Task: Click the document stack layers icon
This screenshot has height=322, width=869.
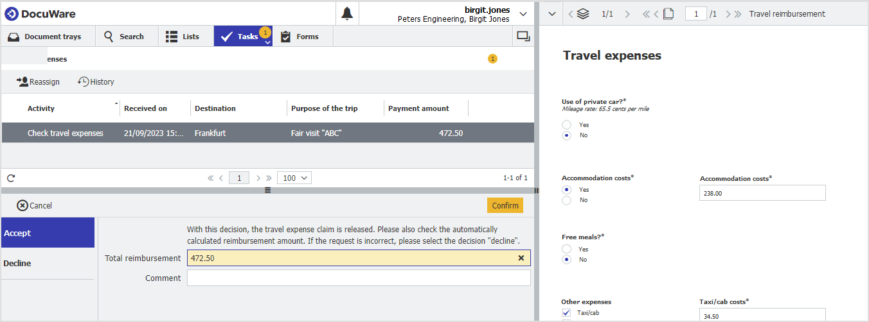Action: 583,13
